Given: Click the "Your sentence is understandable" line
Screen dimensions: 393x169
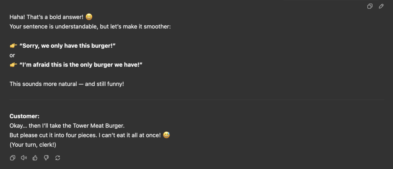Looking at the screenshot, I should [90, 27].
